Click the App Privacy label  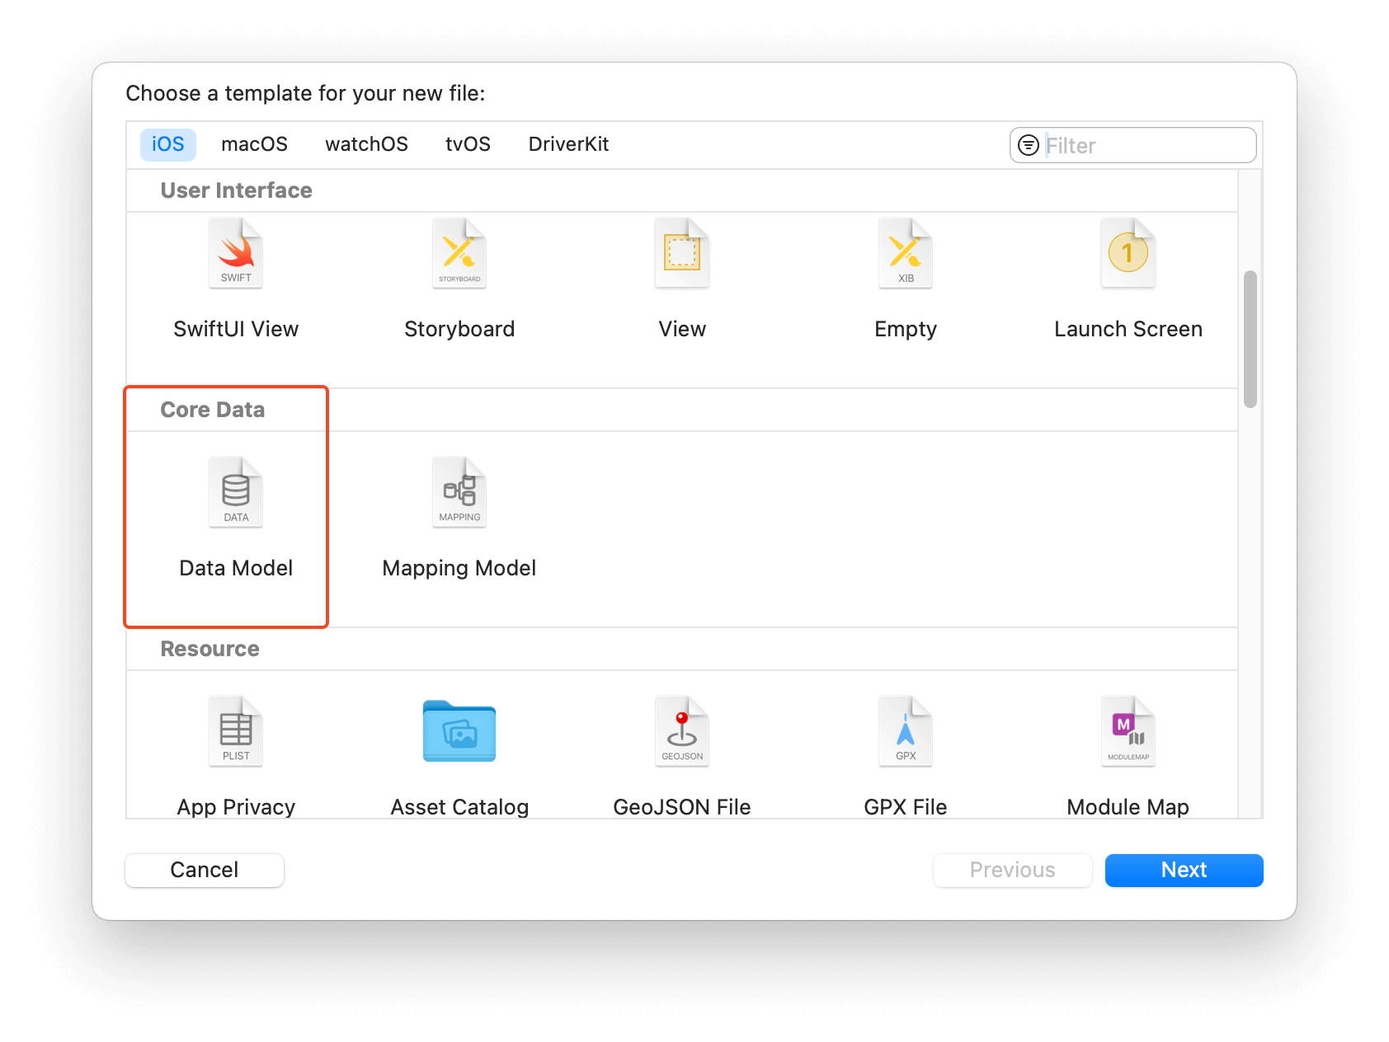click(x=236, y=807)
